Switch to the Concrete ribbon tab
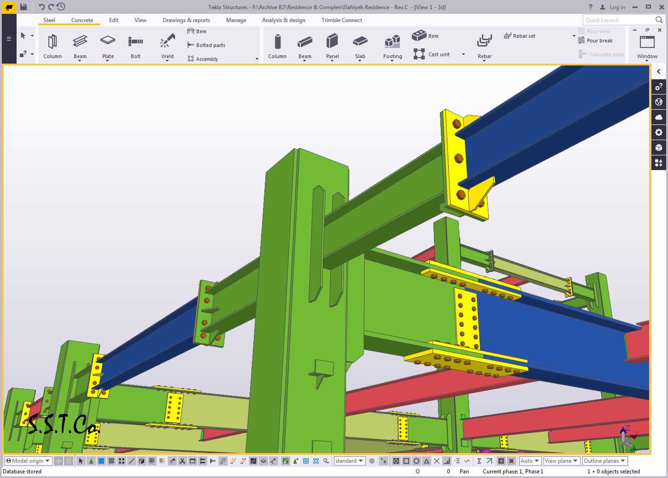 coord(82,20)
